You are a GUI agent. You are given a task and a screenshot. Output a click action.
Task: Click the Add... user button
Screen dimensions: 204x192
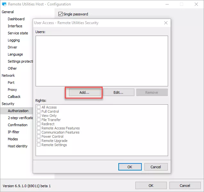pyautogui.click(x=84, y=92)
